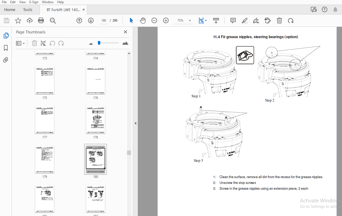Open the share/chat icon top right
This screenshot has height=216, width=342.
click(313, 10)
